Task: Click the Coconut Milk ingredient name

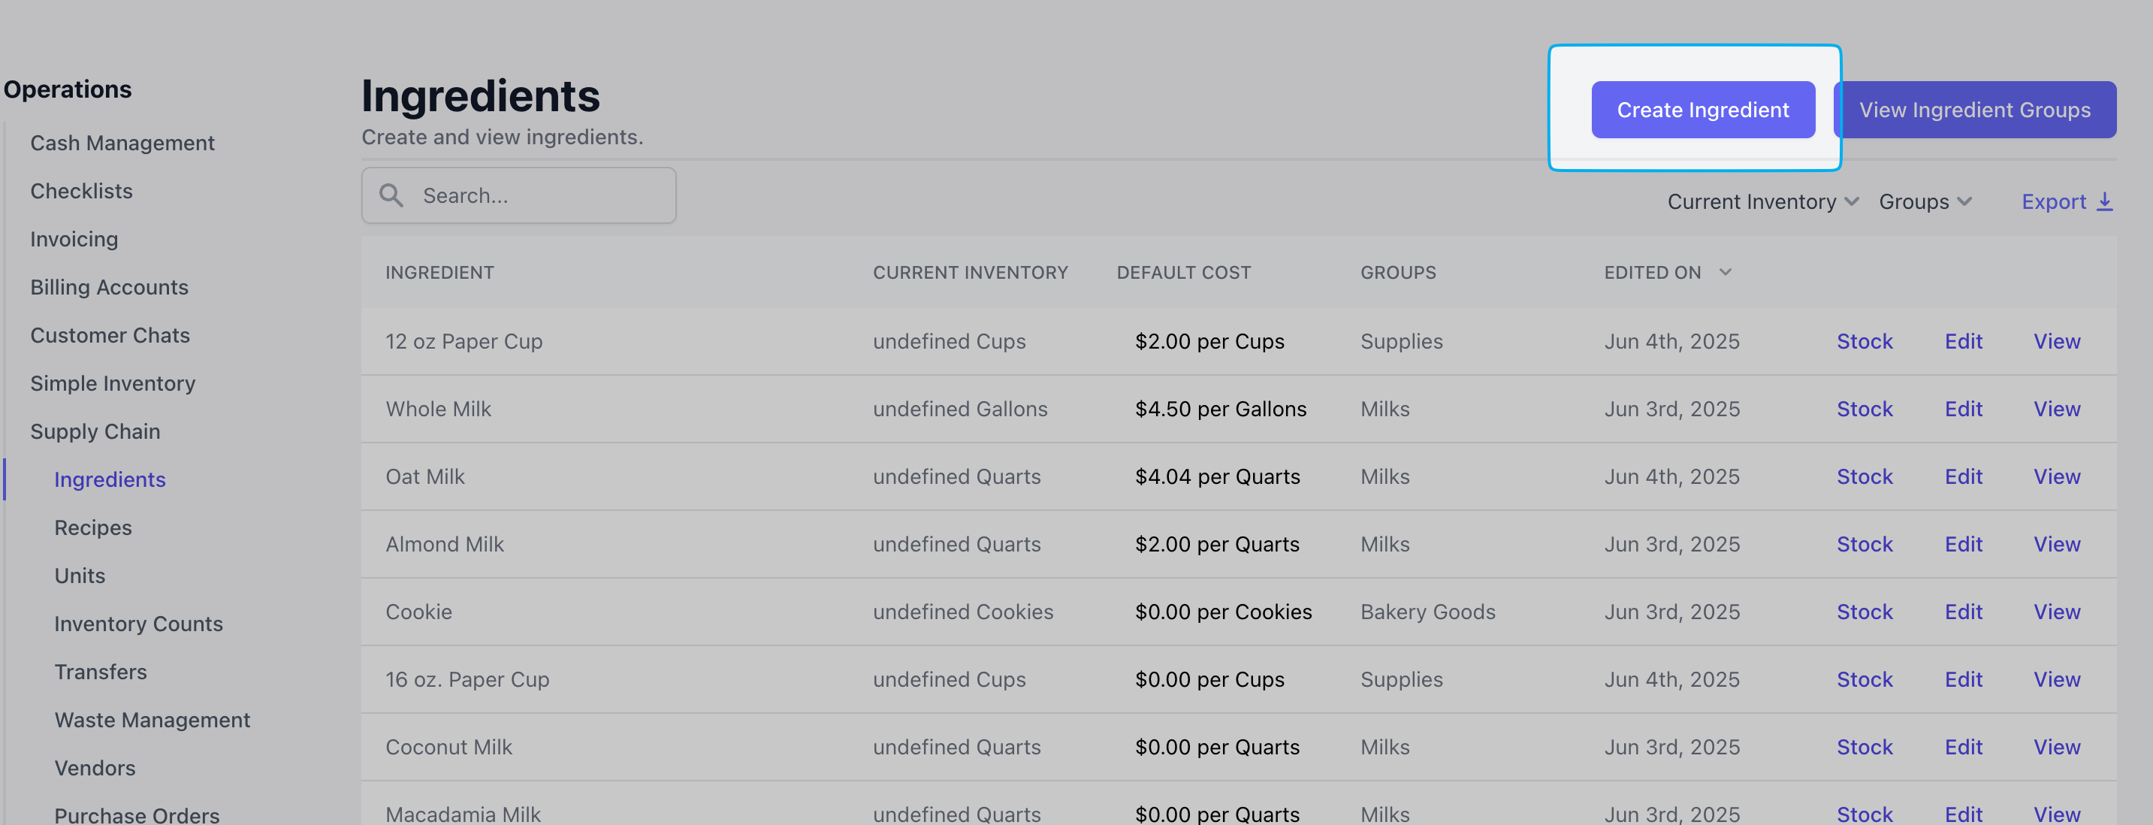Action: click(x=448, y=748)
